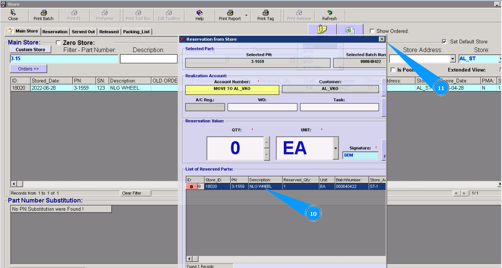Viewport: 502px width, 268px height.
Task: Click the Close toolbar icon
Action: pos(13,13)
